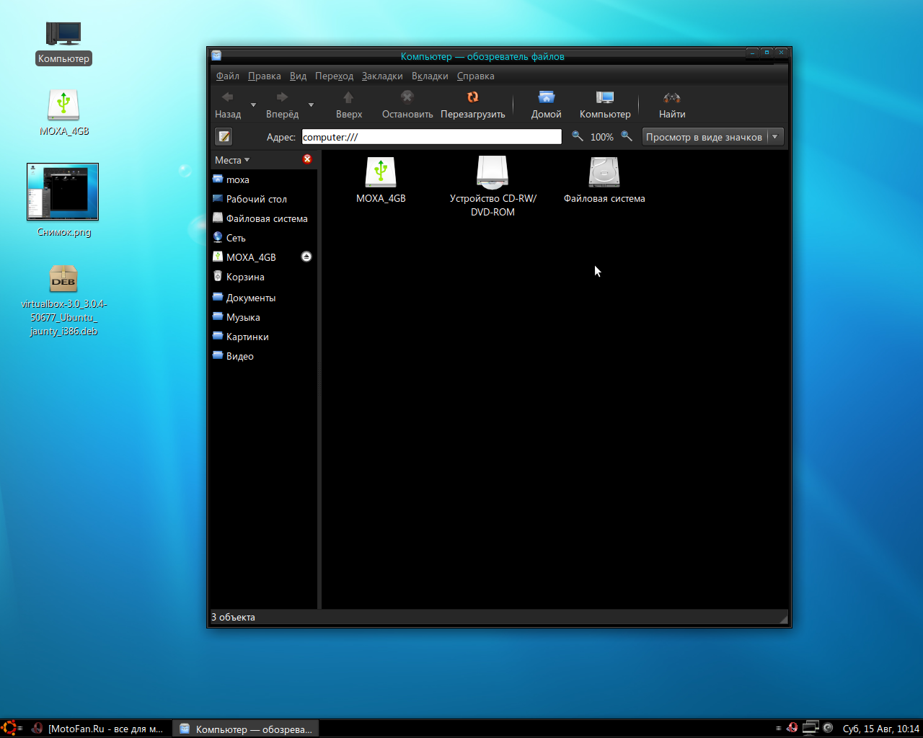This screenshot has height=738, width=923.
Task: Select Устройство CD-RW/DVD-ROM drive icon
Action: [x=493, y=172]
